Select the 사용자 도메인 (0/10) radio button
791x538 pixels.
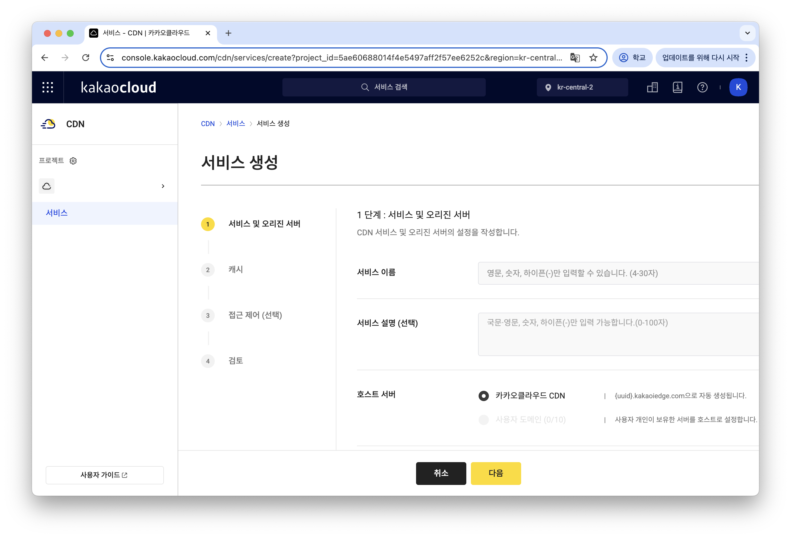(484, 420)
